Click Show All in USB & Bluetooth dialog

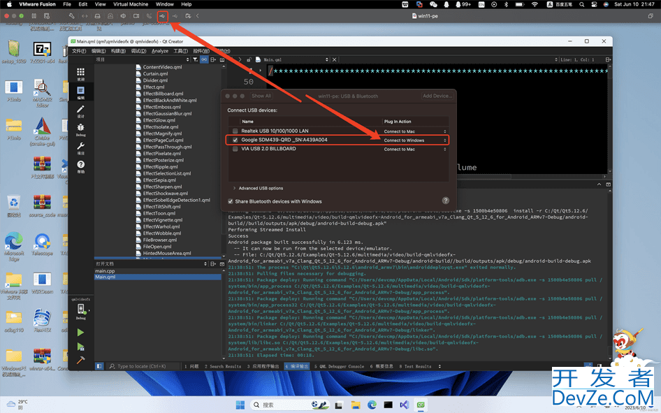(261, 96)
